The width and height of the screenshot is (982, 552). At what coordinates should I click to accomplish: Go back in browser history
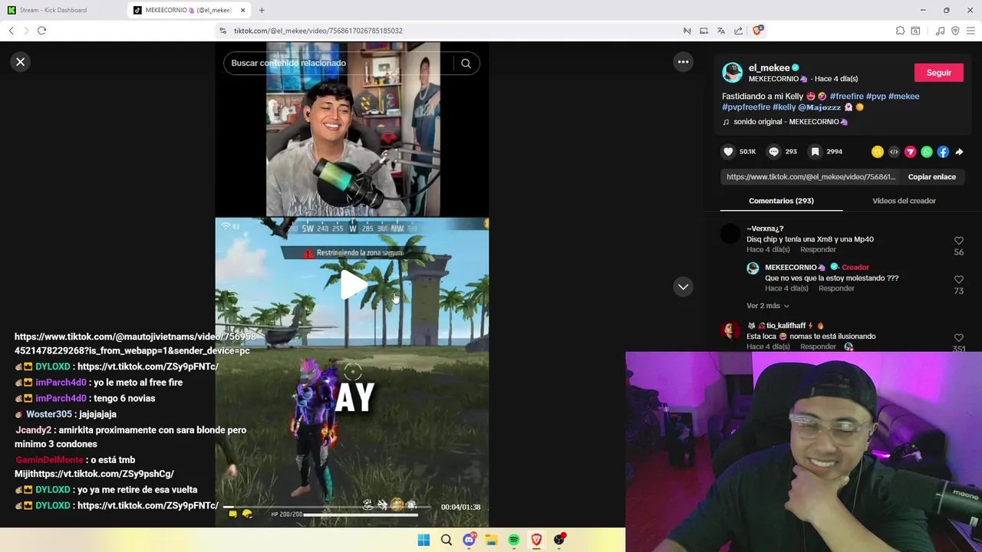(x=11, y=31)
